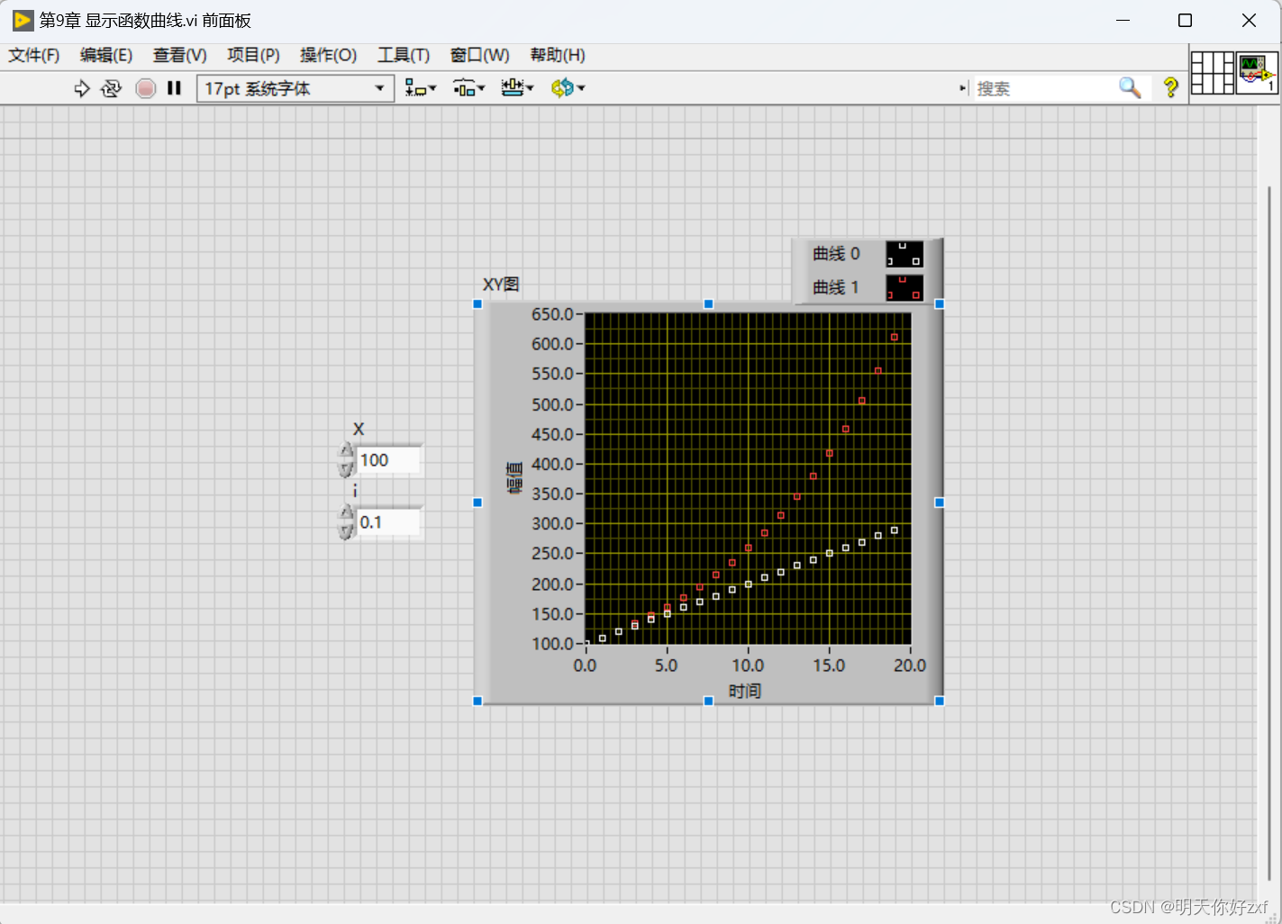Click the Run Continuously icon
This screenshot has height=924, width=1282.
(111, 87)
